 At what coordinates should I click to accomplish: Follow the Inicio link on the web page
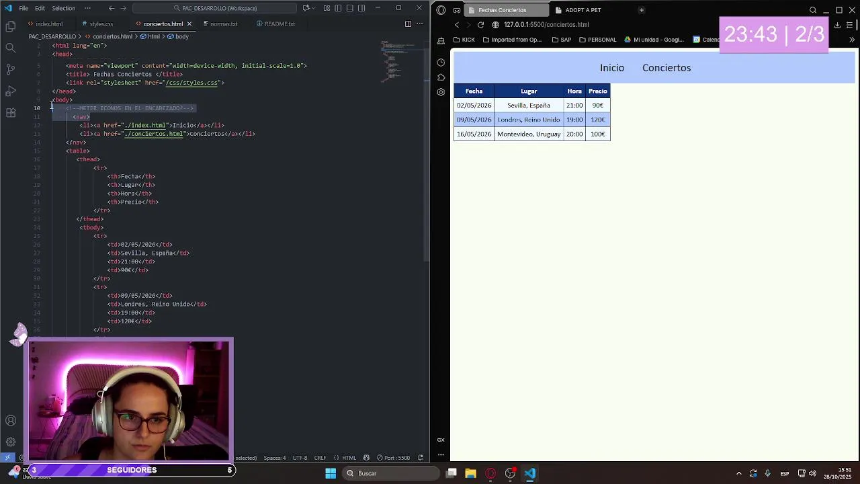[x=612, y=68]
